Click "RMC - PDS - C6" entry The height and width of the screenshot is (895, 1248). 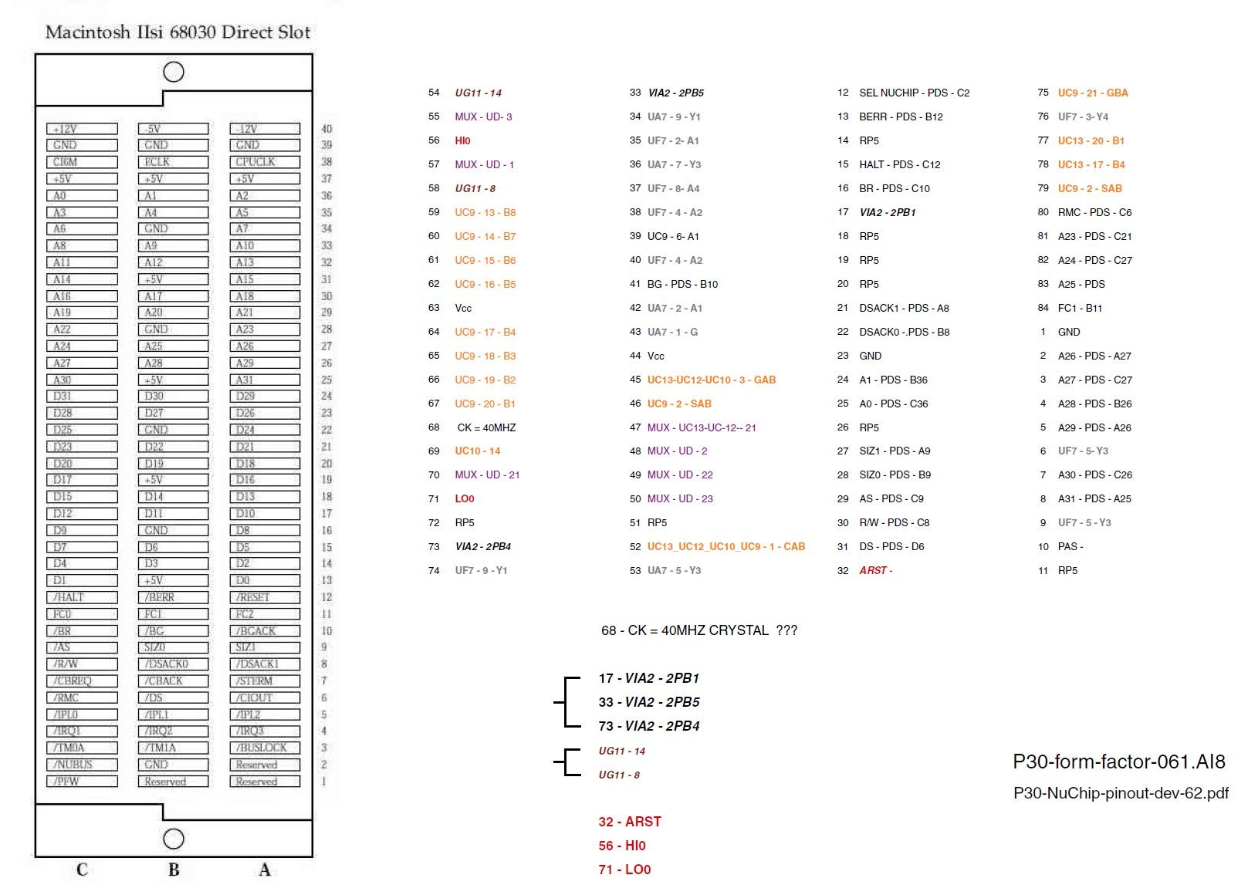[x=1094, y=212]
